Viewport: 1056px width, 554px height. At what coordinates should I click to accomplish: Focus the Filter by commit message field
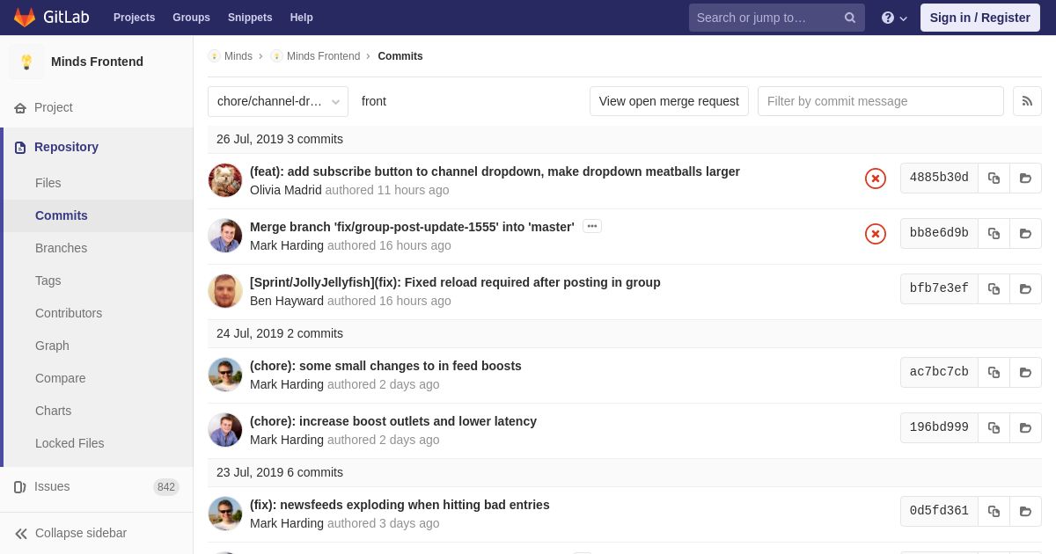[880, 101]
